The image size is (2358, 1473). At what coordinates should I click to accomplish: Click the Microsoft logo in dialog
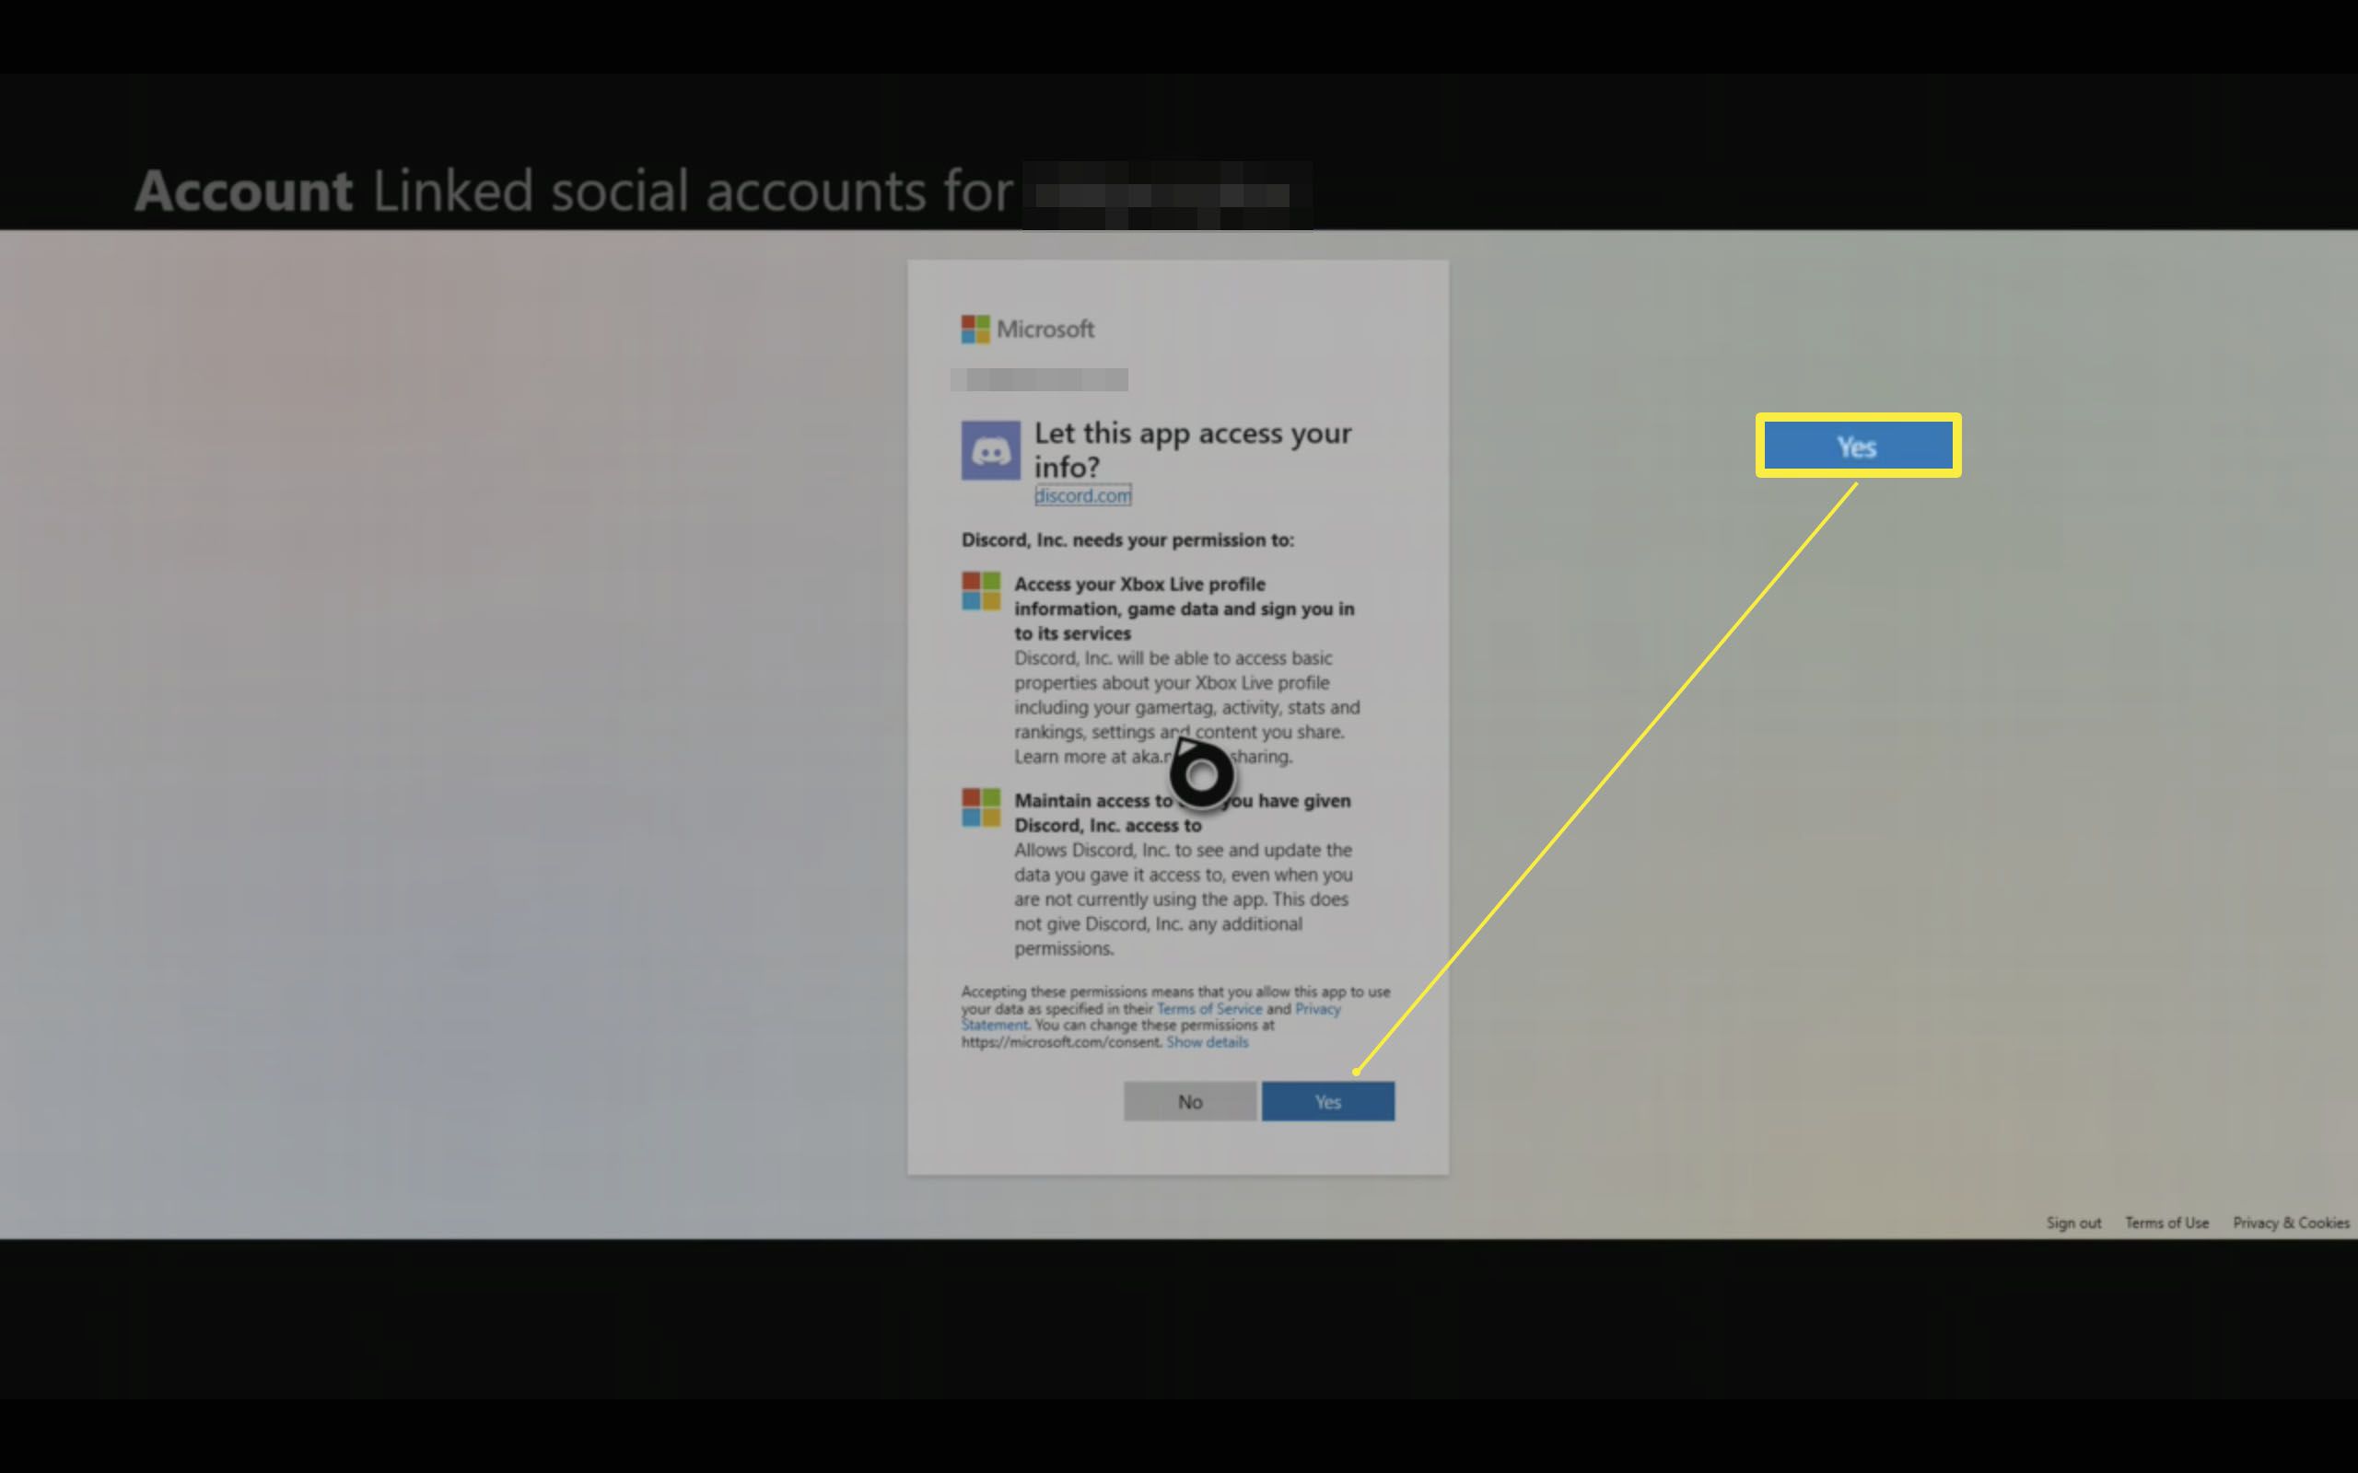(1027, 330)
